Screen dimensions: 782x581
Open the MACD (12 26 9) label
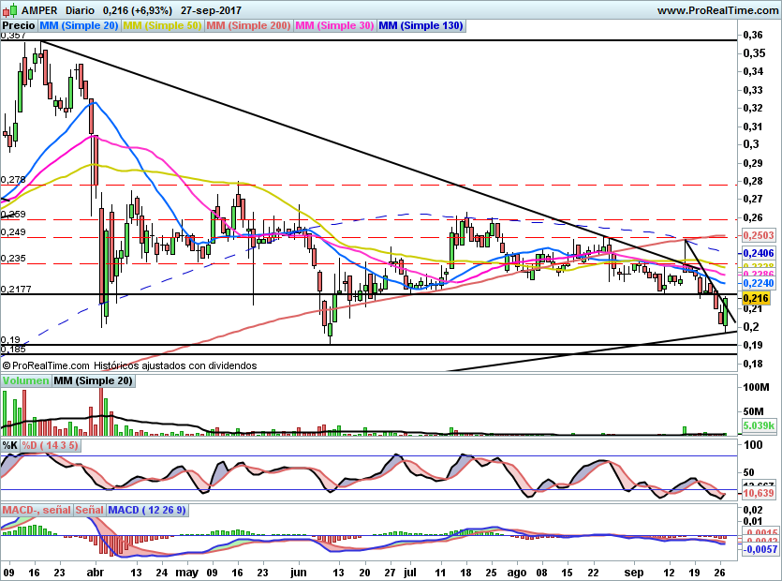147,510
